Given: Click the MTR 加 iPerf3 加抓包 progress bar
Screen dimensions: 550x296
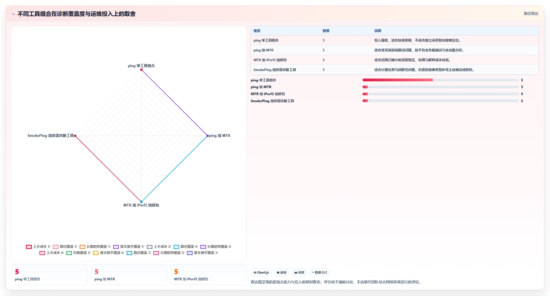Looking at the screenshot, I should tap(440, 94).
